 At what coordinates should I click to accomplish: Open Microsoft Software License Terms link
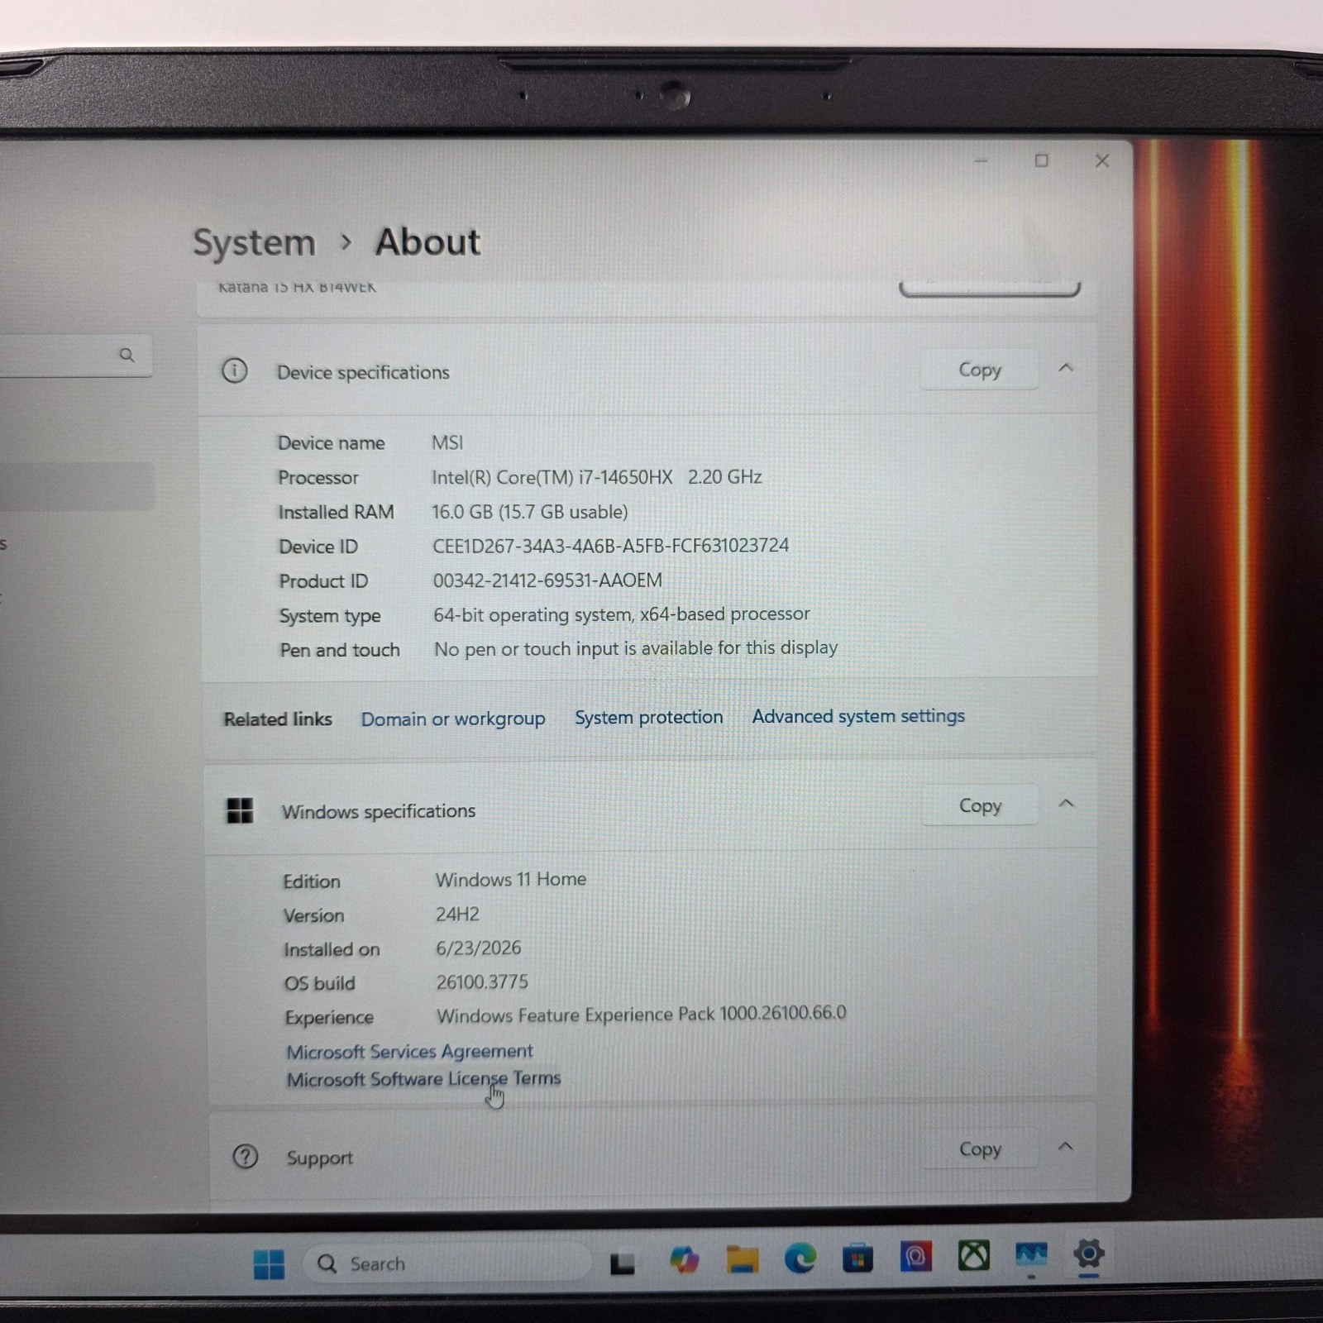[x=423, y=1079]
